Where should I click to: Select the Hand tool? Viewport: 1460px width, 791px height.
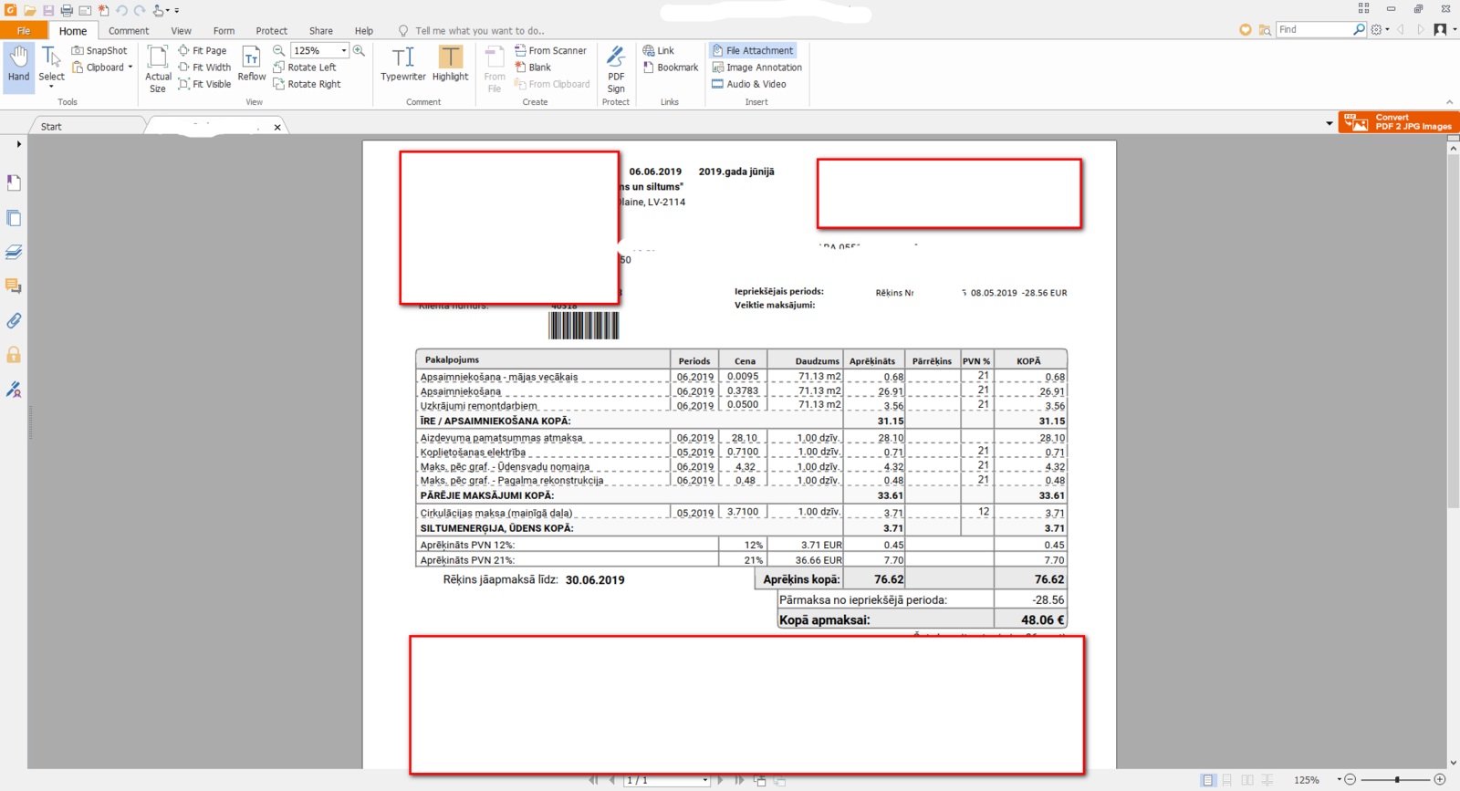coord(18,64)
